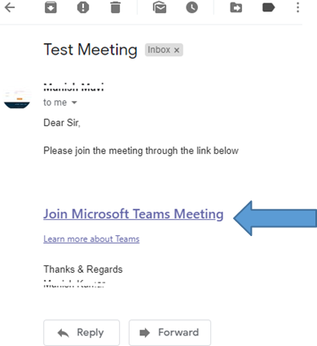Mark as unread using the envelope icon
The image size is (317, 346).
point(160,7)
